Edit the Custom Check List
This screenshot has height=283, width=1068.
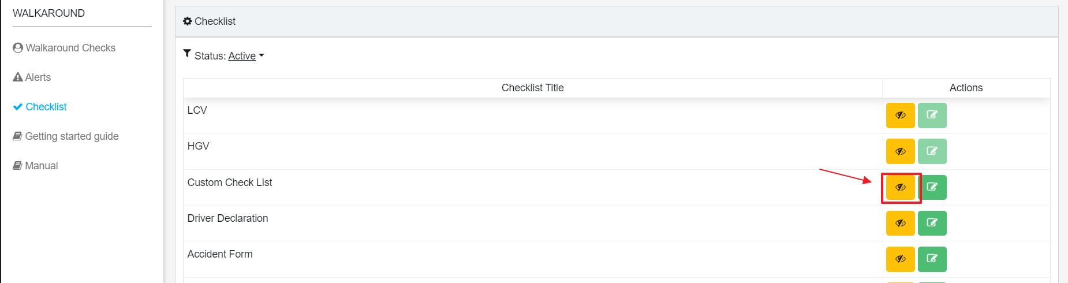pyautogui.click(x=932, y=187)
